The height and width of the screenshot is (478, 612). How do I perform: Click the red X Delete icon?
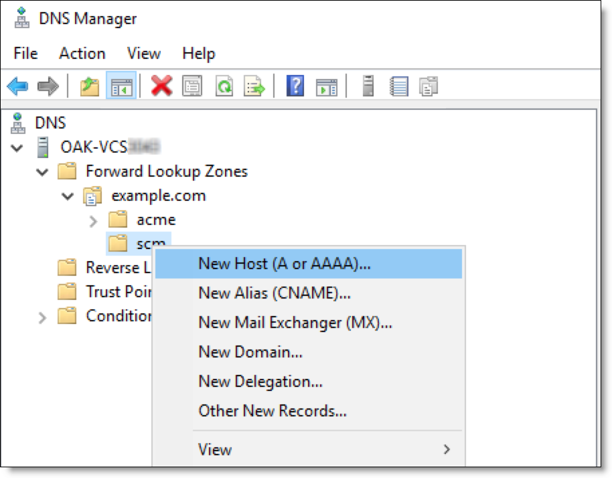(161, 86)
